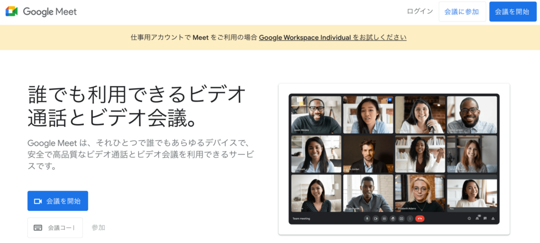Click the 'You' video tile in illustration
540x243 pixels.
(472, 193)
